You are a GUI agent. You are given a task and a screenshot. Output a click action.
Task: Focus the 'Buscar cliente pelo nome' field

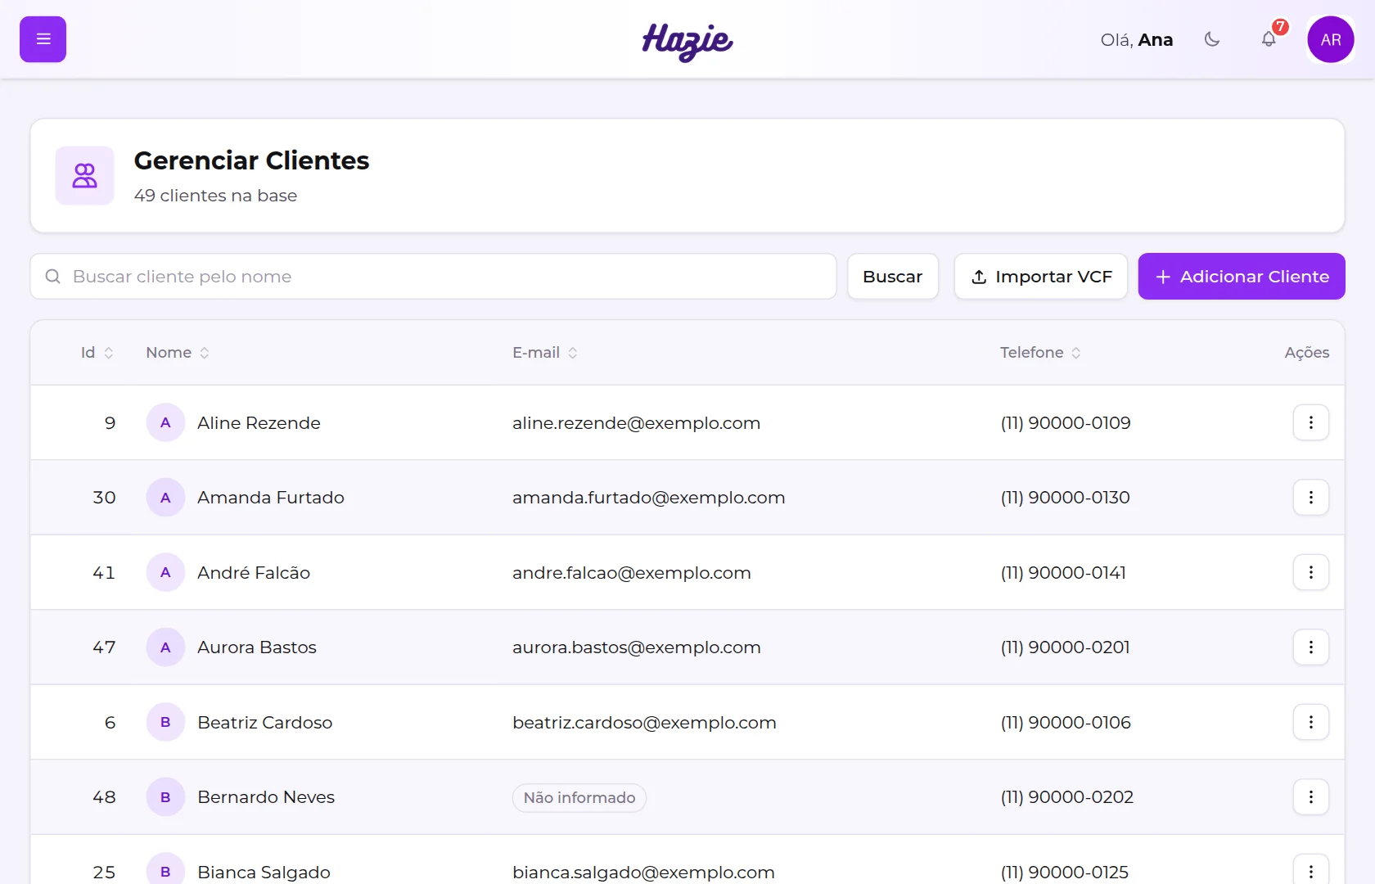click(x=434, y=277)
